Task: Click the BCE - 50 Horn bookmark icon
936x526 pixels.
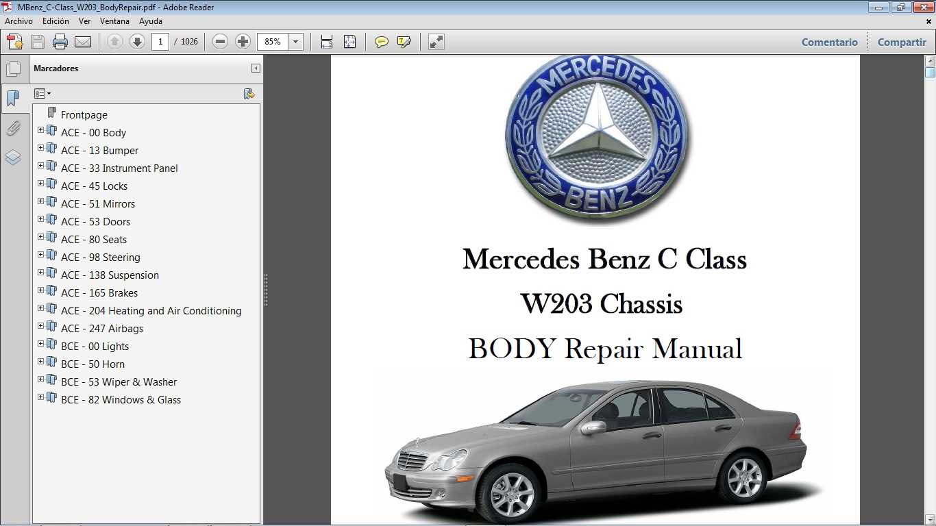Action: click(x=51, y=362)
